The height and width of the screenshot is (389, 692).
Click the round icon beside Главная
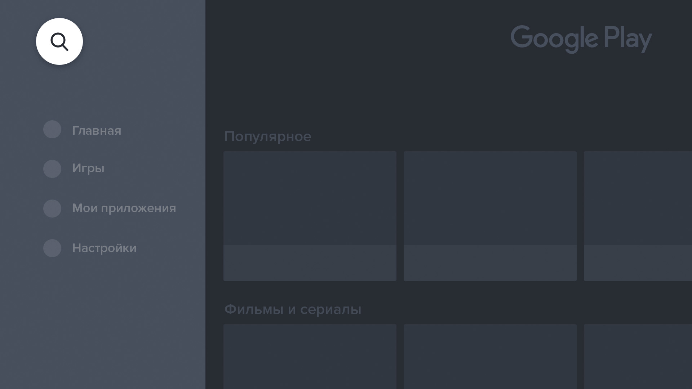[x=52, y=129]
